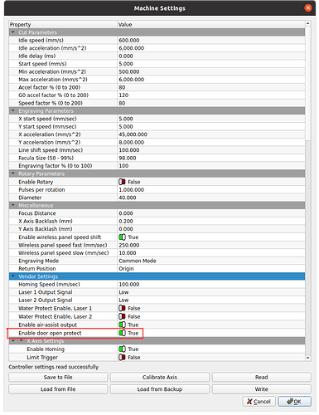Select the X Axis Backlash value 0.200

click(126, 222)
